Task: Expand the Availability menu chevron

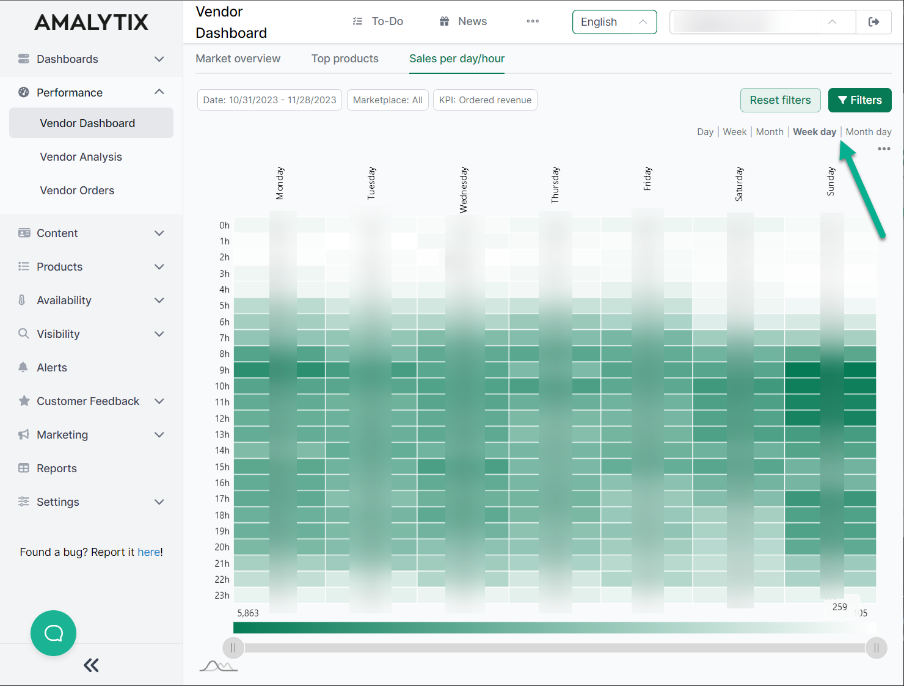Action: pyautogui.click(x=159, y=301)
